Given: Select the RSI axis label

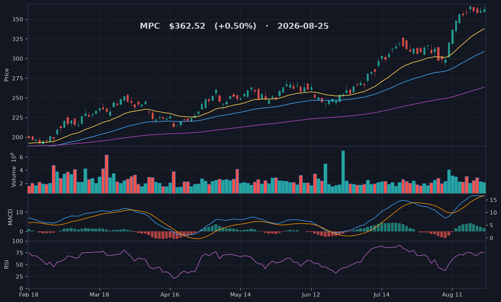Looking at the screenshot, I should (x=6, y=264).
